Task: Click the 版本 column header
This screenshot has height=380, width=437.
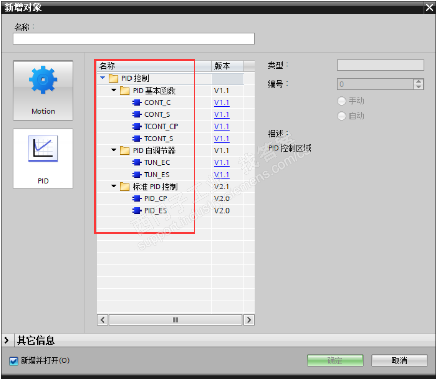Action: click(228, 66)
